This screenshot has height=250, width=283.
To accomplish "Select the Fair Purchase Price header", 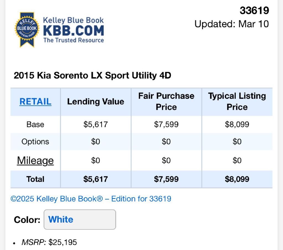I will [x=166, y=101].
